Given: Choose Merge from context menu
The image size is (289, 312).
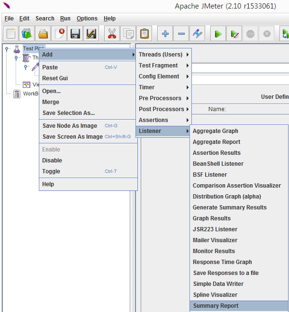Looking at the screenshot, I should pyautogui.click(x=88, y=102).
